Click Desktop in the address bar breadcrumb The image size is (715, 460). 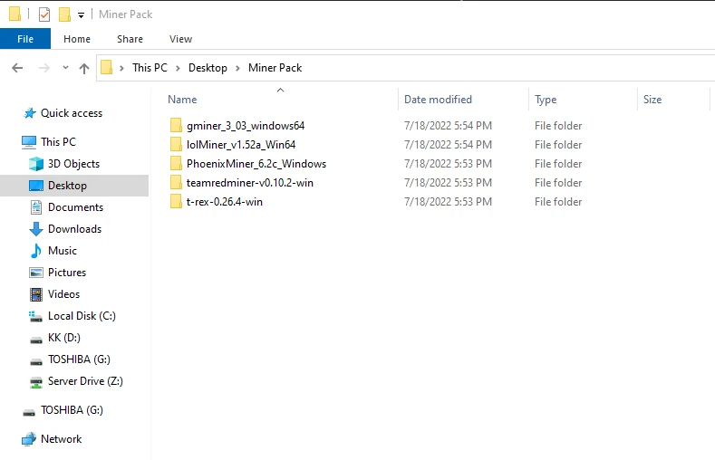[208, 68]
